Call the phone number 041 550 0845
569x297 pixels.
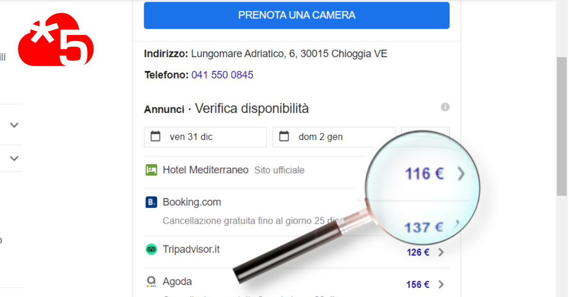coord(222,75)
